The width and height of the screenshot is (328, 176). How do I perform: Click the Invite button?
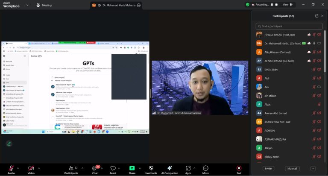pos(268,169)
